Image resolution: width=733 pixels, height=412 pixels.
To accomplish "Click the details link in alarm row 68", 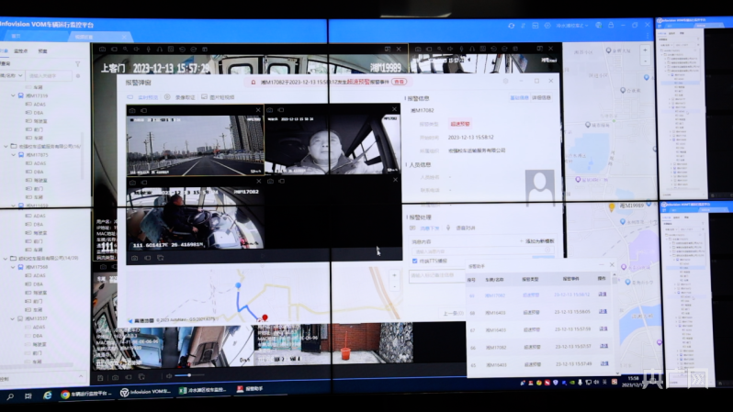I will 603,312.
